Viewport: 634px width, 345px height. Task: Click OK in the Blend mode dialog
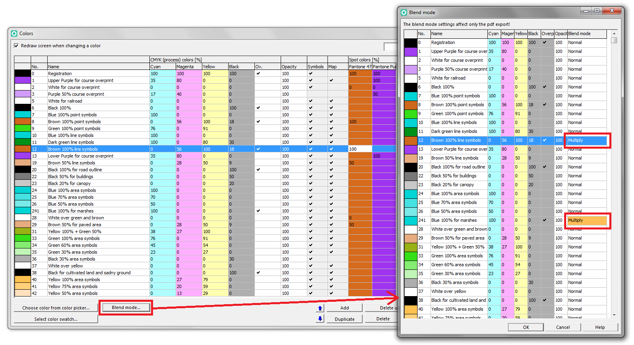[x=526, y=327]
